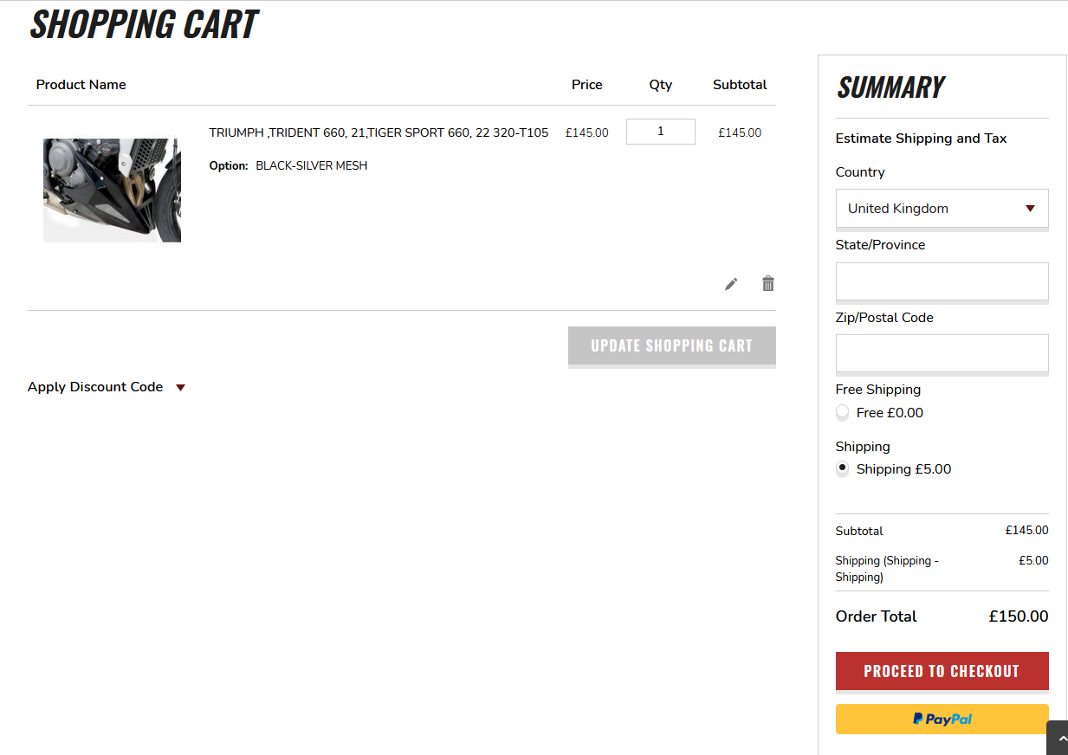The image size is (1068, 755).
Task: Select the Shipping £5.00 radio option
Action: [842, 468]
